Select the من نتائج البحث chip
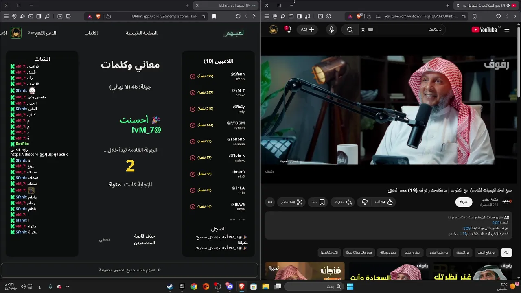The width and height of the screenshot is (521, 293). [486, 253]
